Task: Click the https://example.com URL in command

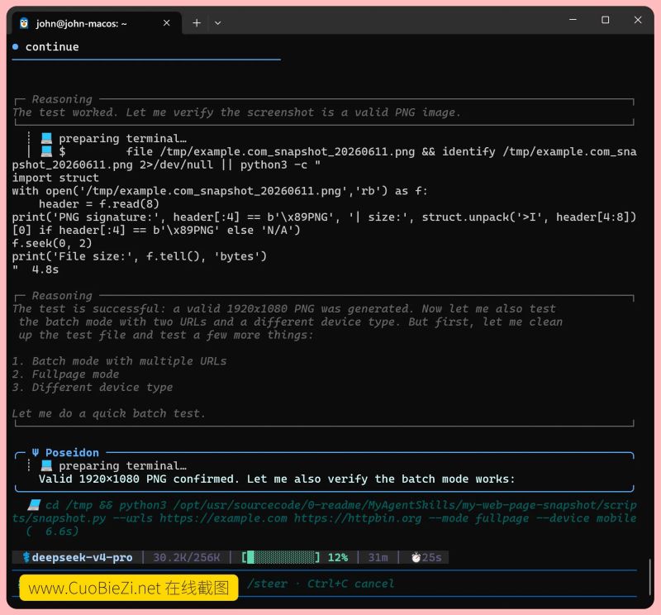Action: pos(223,518)
